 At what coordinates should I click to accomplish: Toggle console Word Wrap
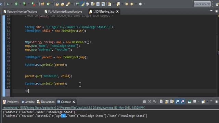pyautogui.click(x=172, y=102)
